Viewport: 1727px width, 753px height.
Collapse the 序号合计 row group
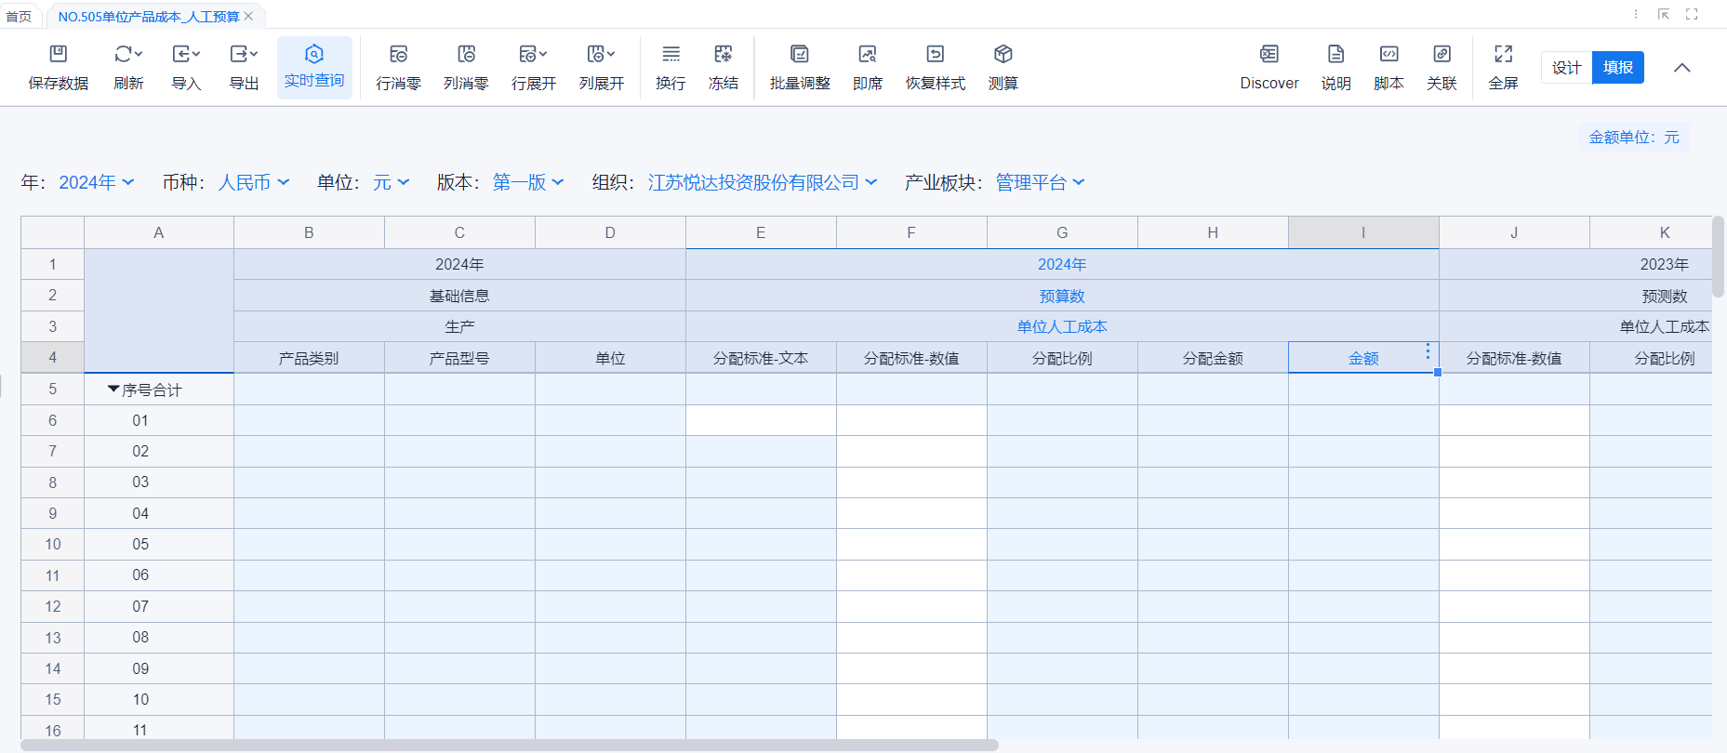(113, 390)
